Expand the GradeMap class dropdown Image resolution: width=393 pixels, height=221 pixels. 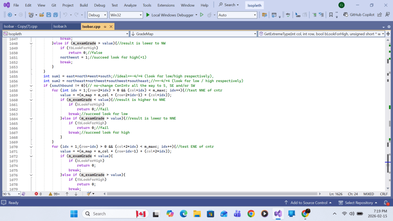[x=255, y=34]
